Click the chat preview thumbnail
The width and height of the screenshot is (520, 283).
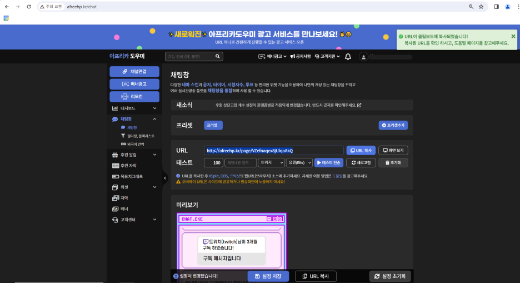click(x=232, y=241)
